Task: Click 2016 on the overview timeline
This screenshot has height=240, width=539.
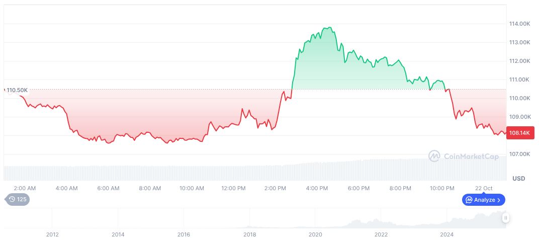Action: (x=184, y=234)
